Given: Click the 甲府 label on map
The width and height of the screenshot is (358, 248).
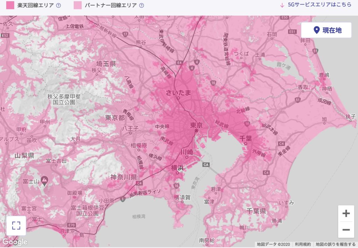Looking at the screenshot, I should tap(21, 130).
